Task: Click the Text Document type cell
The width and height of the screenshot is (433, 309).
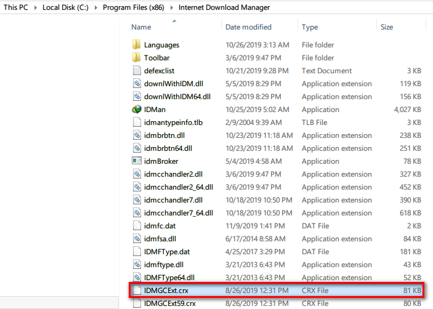Action: click(326, 71)
